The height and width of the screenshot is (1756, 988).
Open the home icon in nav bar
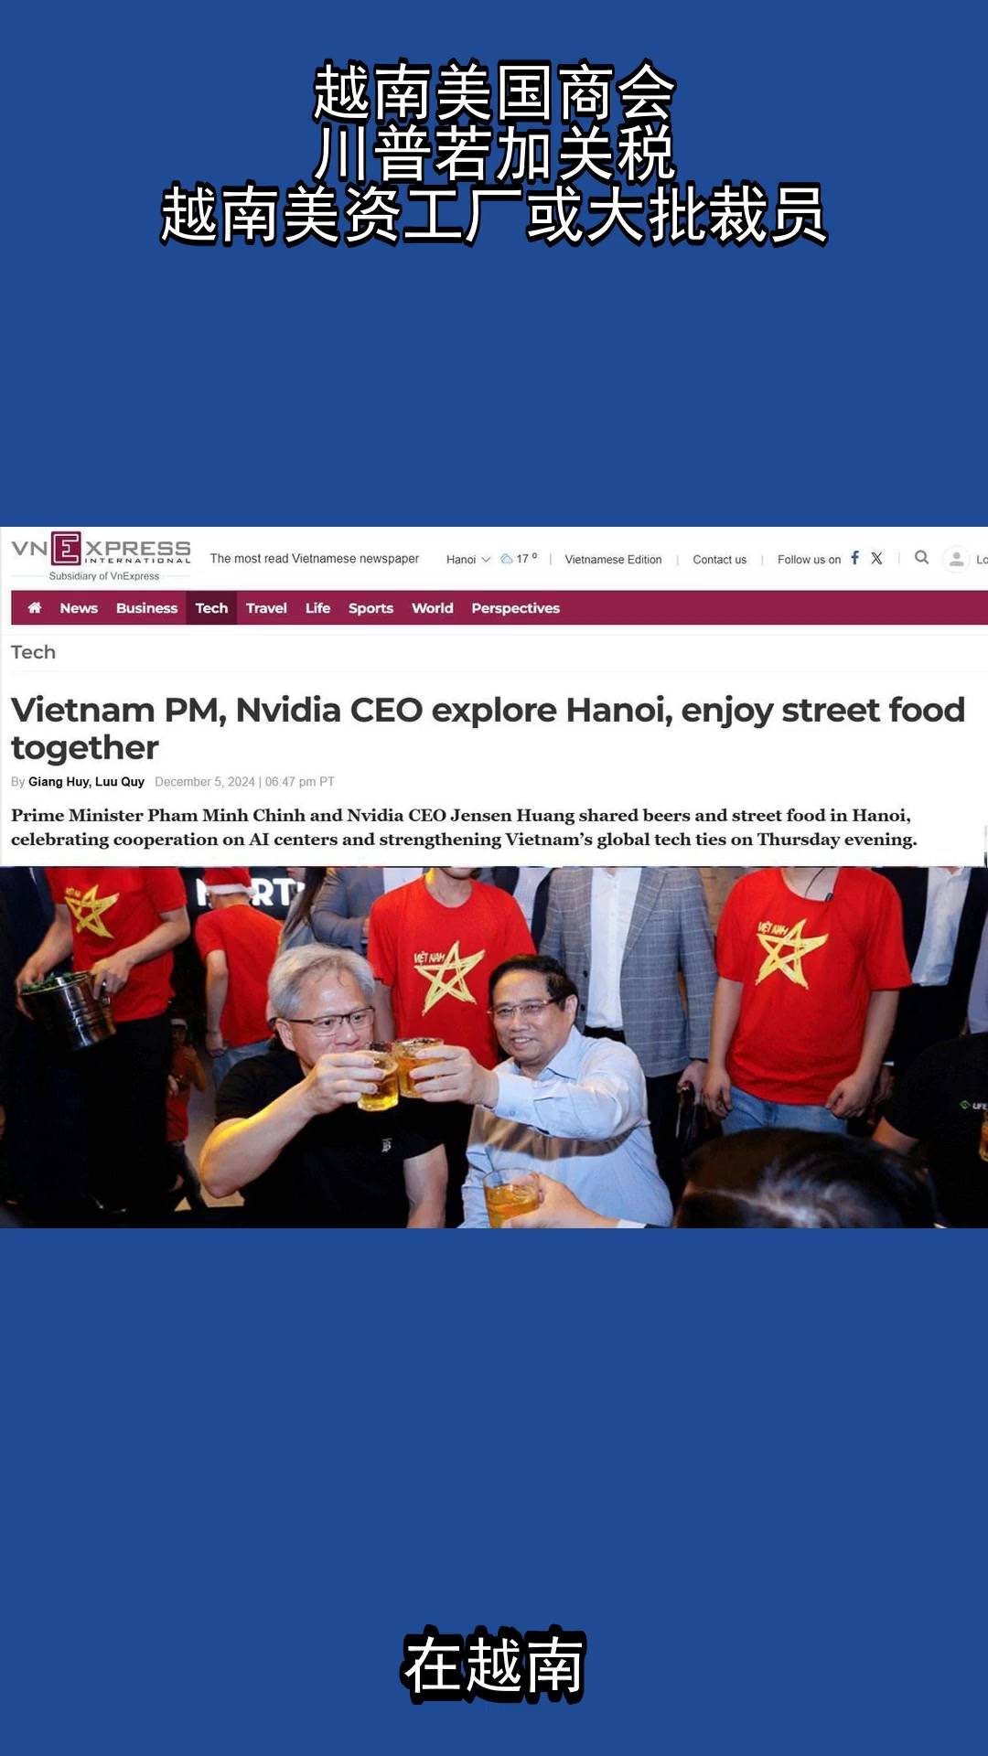35,607
